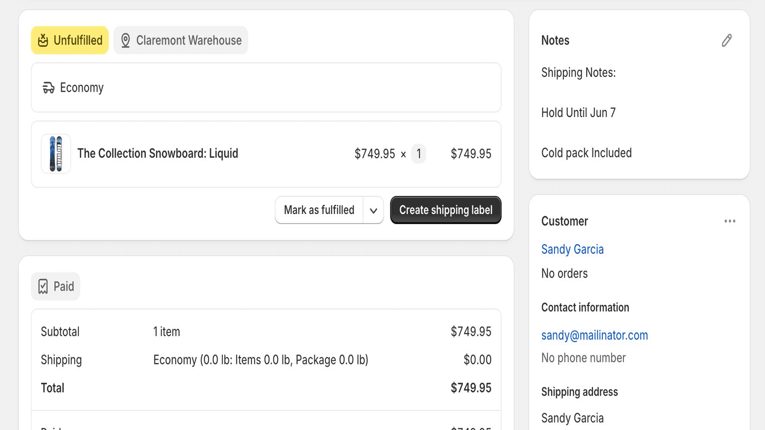This screenshot has height=430, width=765.
Task: Click Create shipping label
Action: 446,210
